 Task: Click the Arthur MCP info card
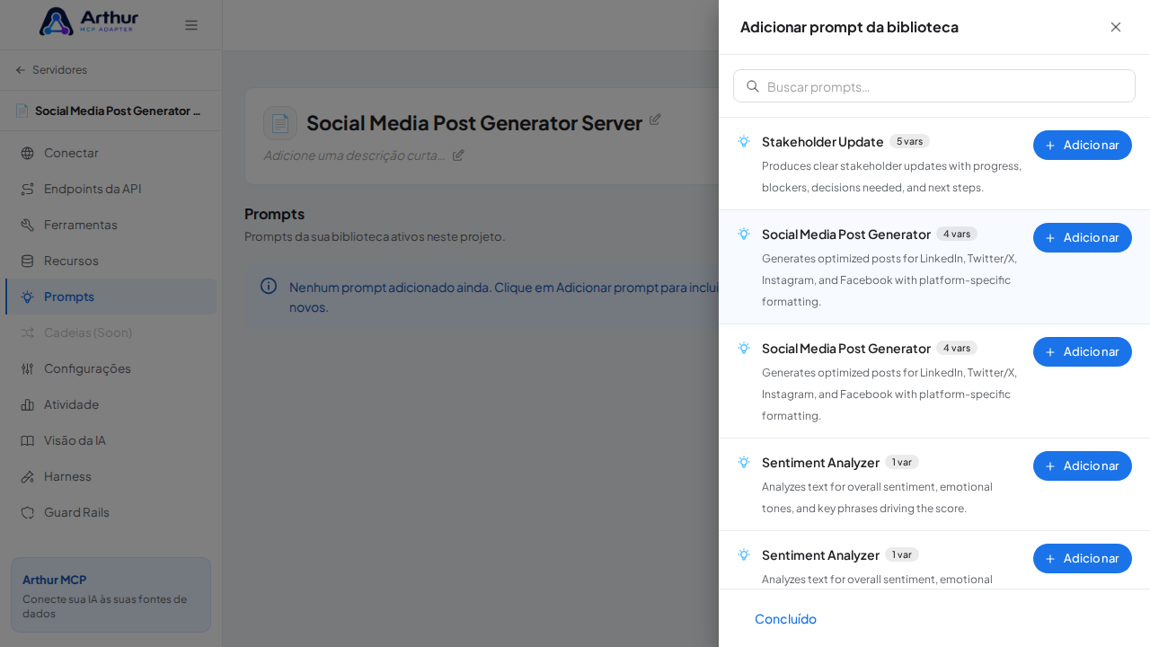click(111, 595)
